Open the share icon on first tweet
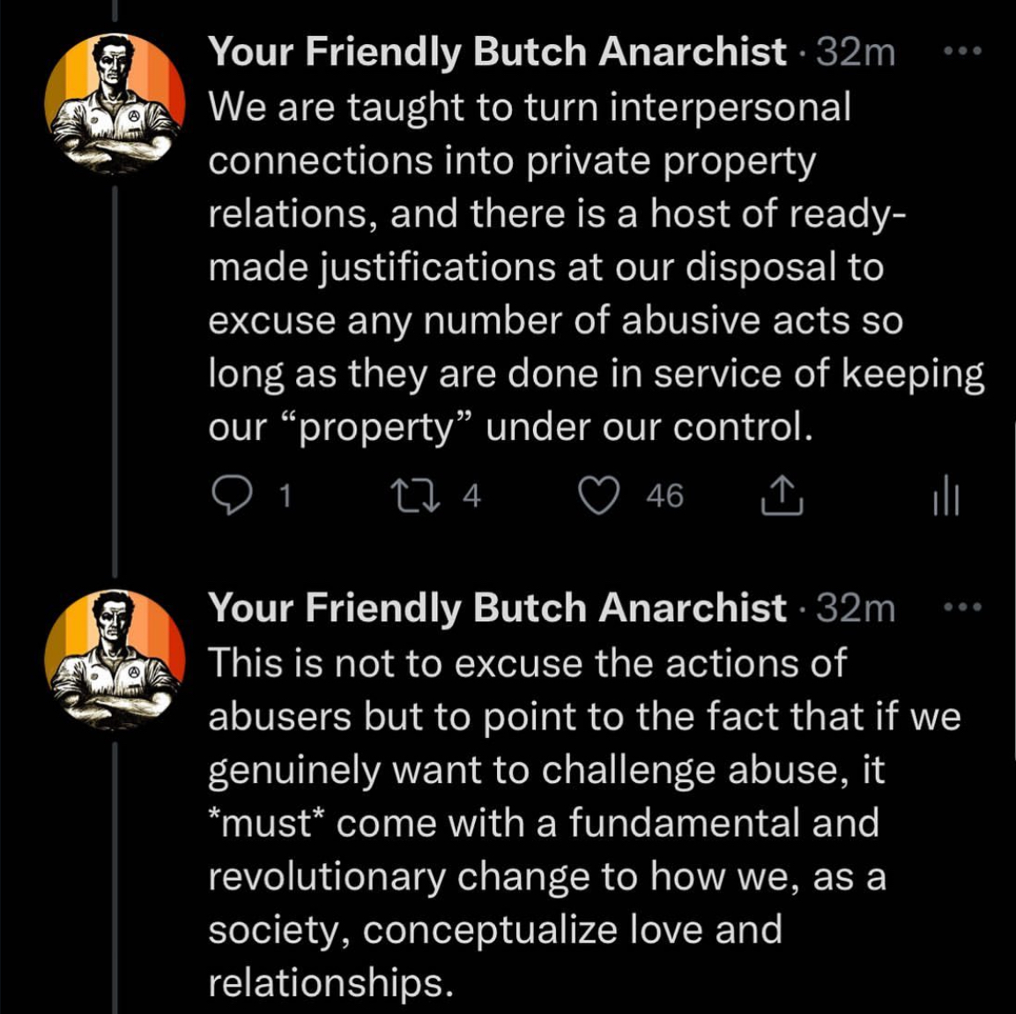 click(x=781, y=496)
